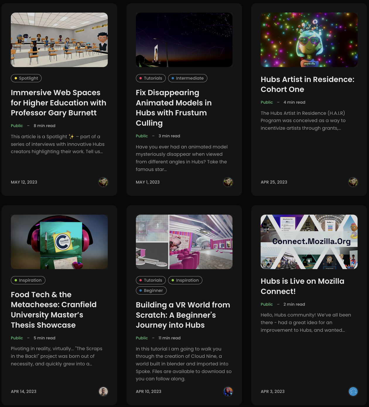This screenshot has height=407, width=369.
Task: Click the '4 min read' label
Action: pyautogui.click(x=294, y=102)
